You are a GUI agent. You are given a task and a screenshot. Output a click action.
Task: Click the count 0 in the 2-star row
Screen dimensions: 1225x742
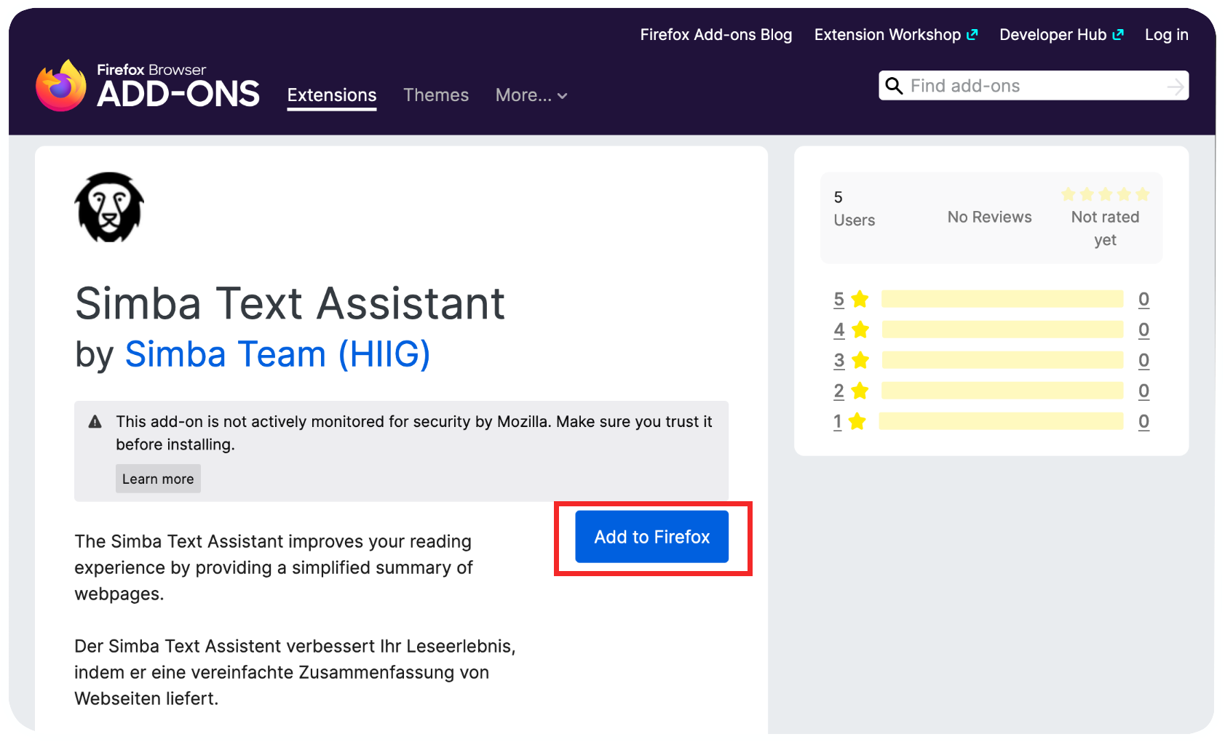click(1143, 391)
